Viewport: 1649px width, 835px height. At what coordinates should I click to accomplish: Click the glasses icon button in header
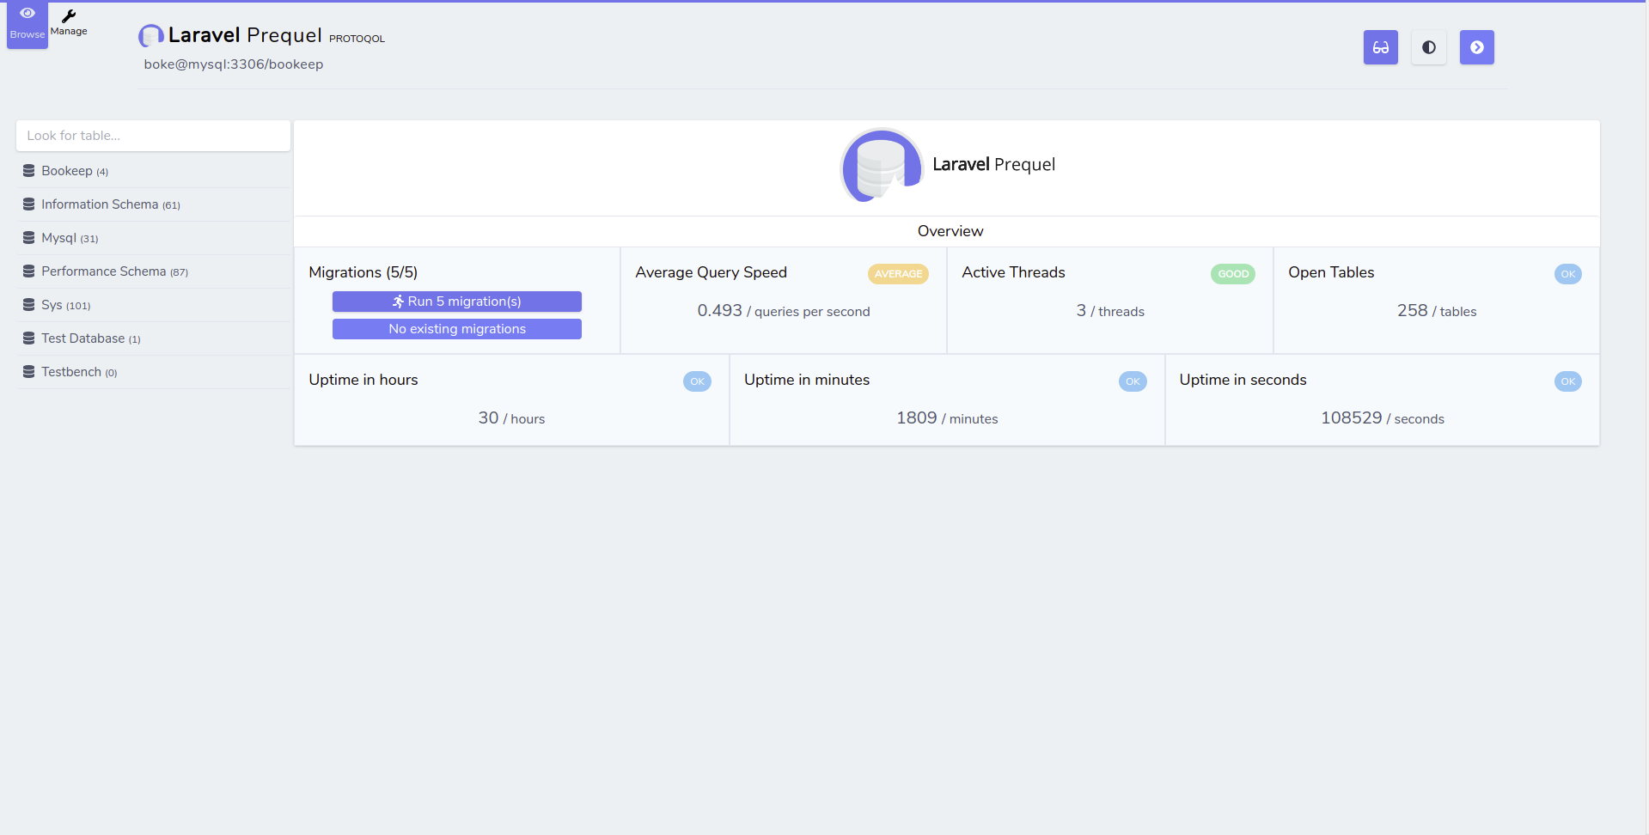tap(1380, 47)
